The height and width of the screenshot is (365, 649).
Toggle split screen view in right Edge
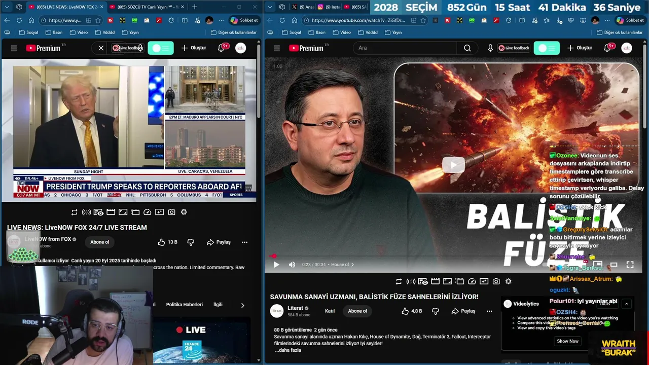coord(522,20)
